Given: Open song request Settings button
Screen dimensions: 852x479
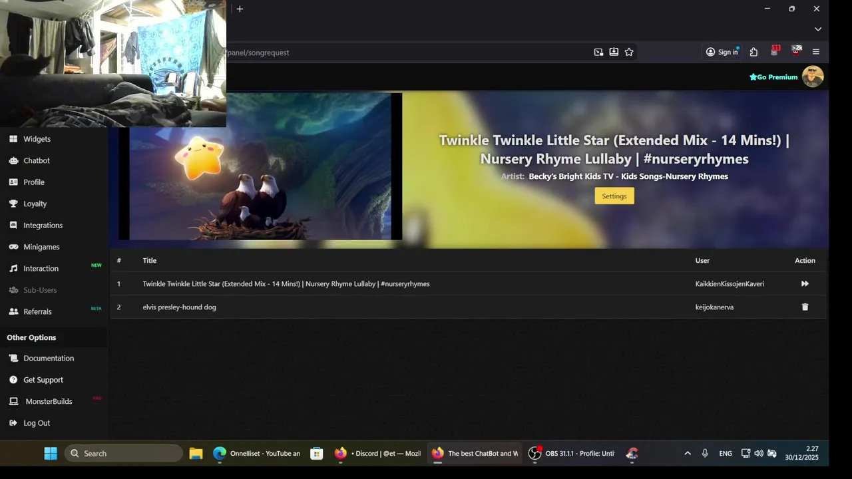Looking at the screenshot, I should pos(614,196).
